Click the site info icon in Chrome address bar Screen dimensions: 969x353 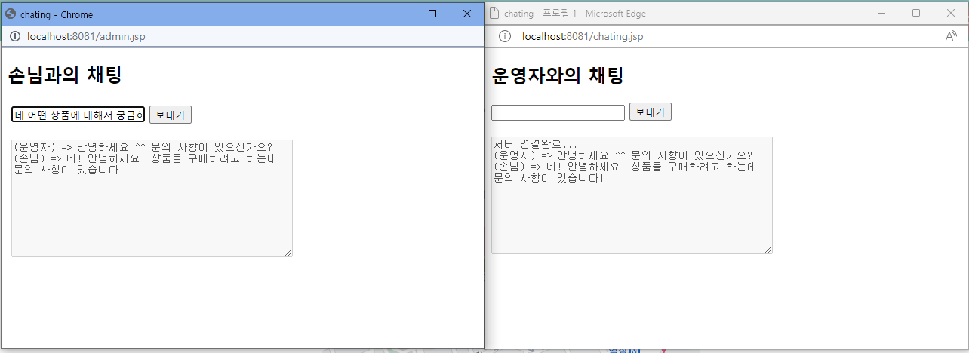click(14, 37)
